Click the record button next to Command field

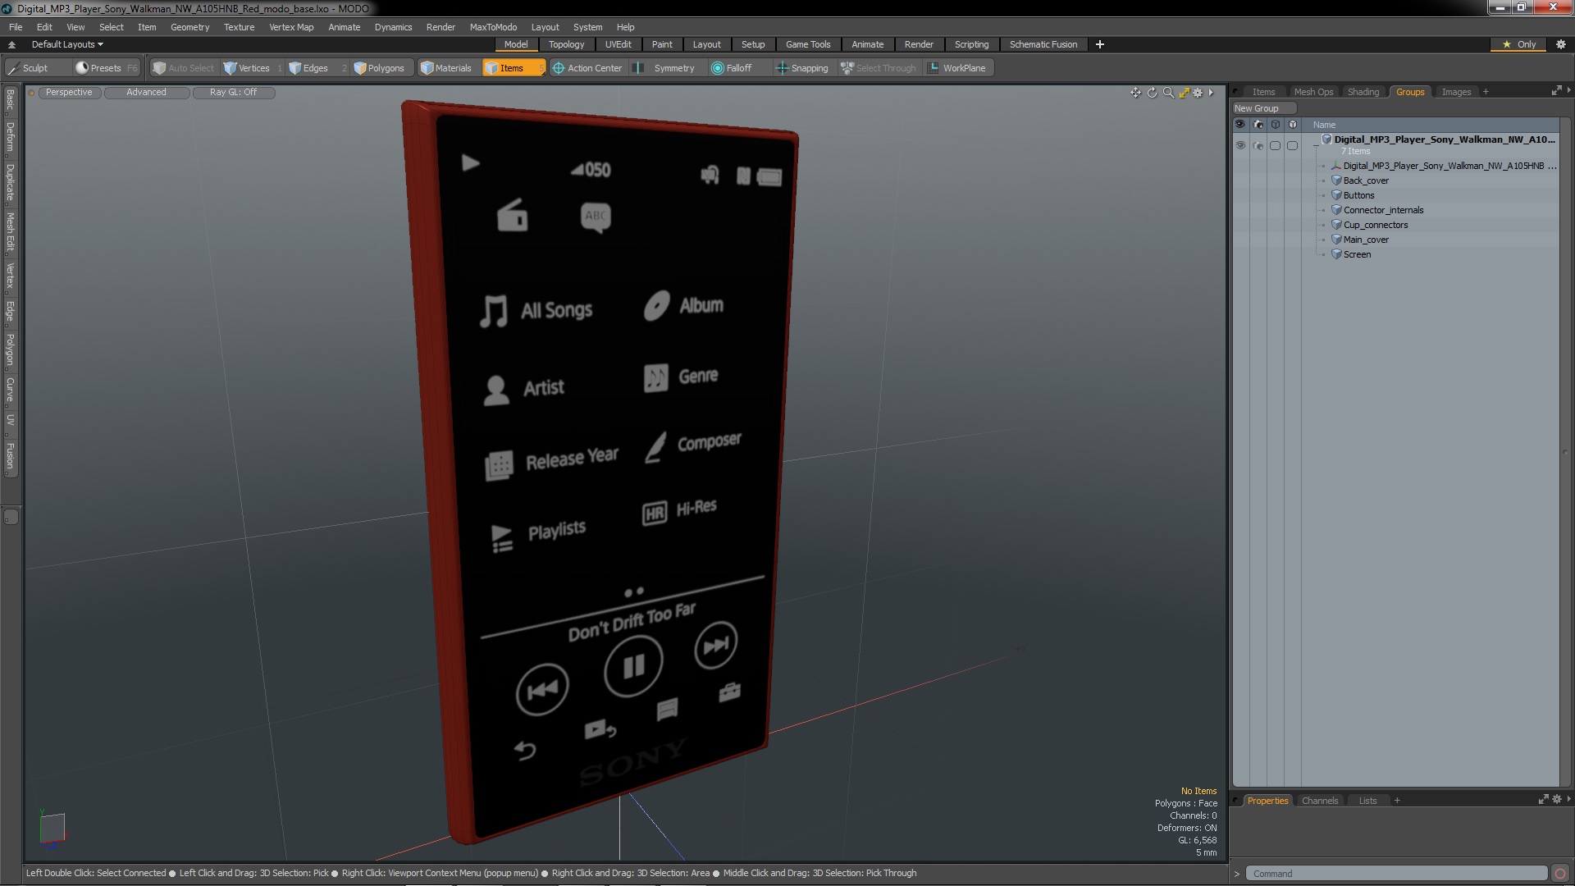click(x=1560, y=874)
